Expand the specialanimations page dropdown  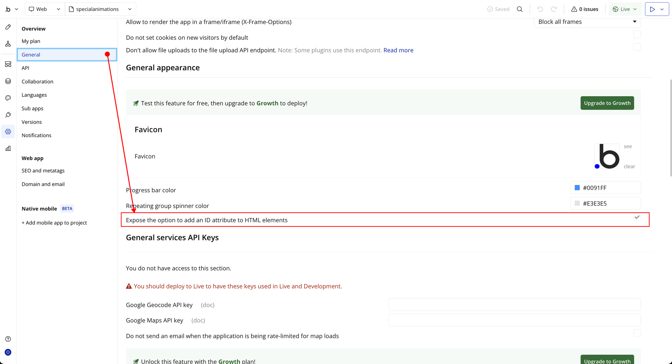[x=100, y=9]
